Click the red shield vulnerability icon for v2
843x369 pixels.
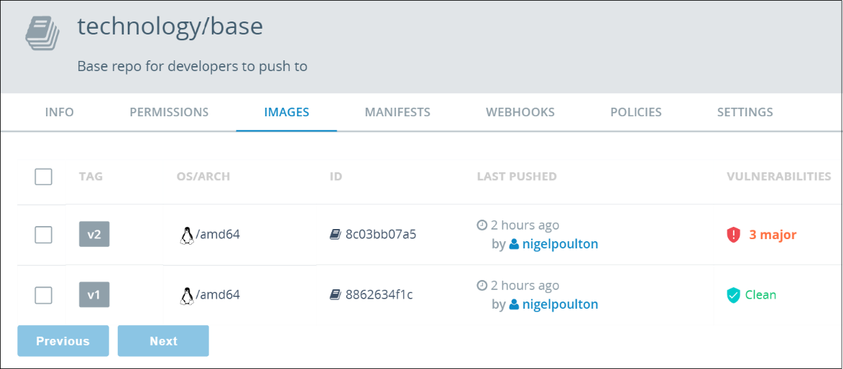733,235
